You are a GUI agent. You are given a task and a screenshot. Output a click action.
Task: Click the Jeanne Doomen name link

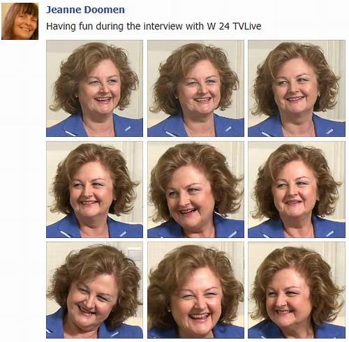tap(85, 10)
